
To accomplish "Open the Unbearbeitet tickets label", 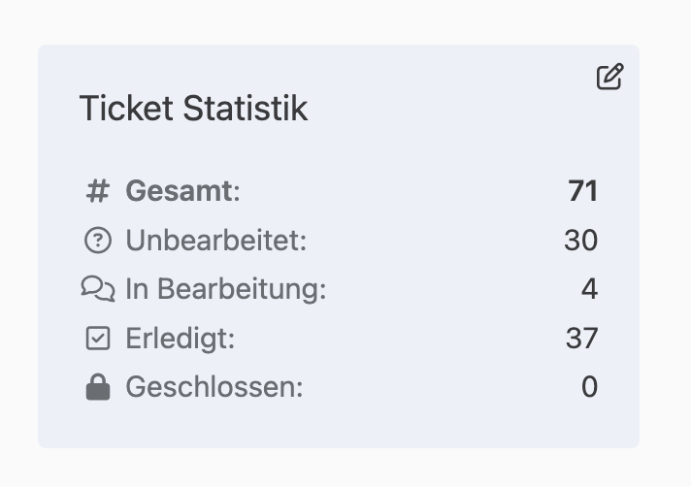I will tap(215, 241).
